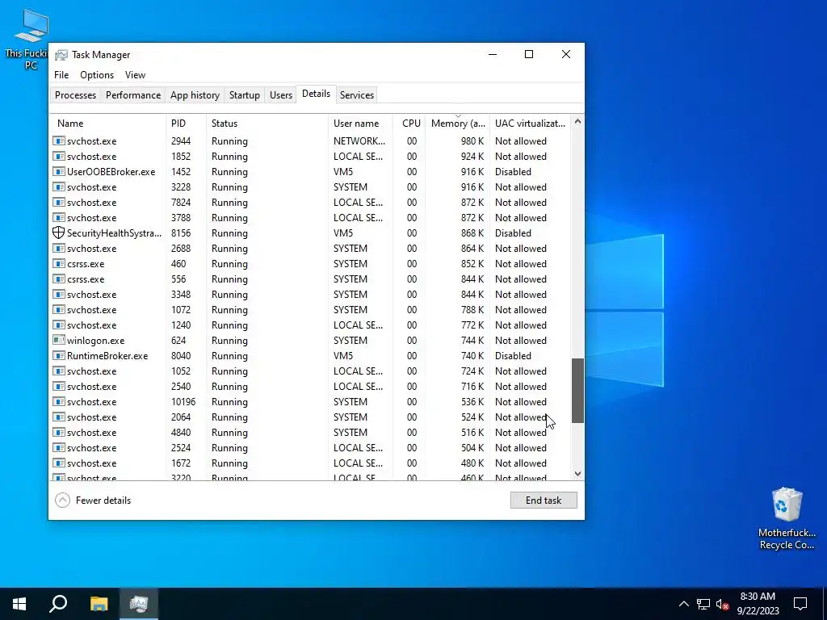This screenshot has height=620, width=827.
Task: Click icon of csrss.exe PID 556
Action: tap(58, 279)
